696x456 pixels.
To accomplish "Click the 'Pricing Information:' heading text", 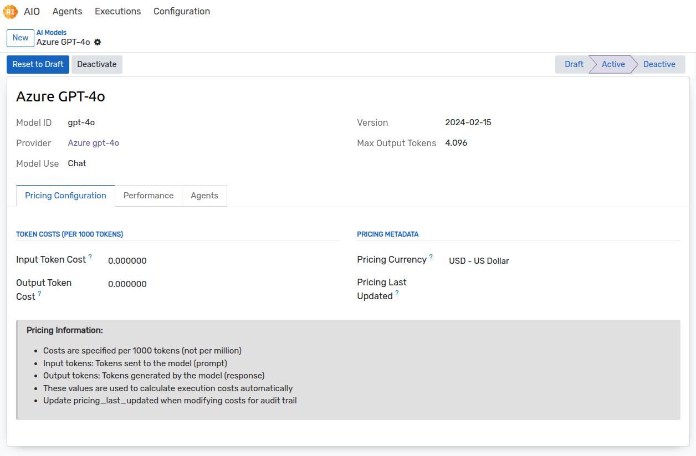I will (65, 330).
